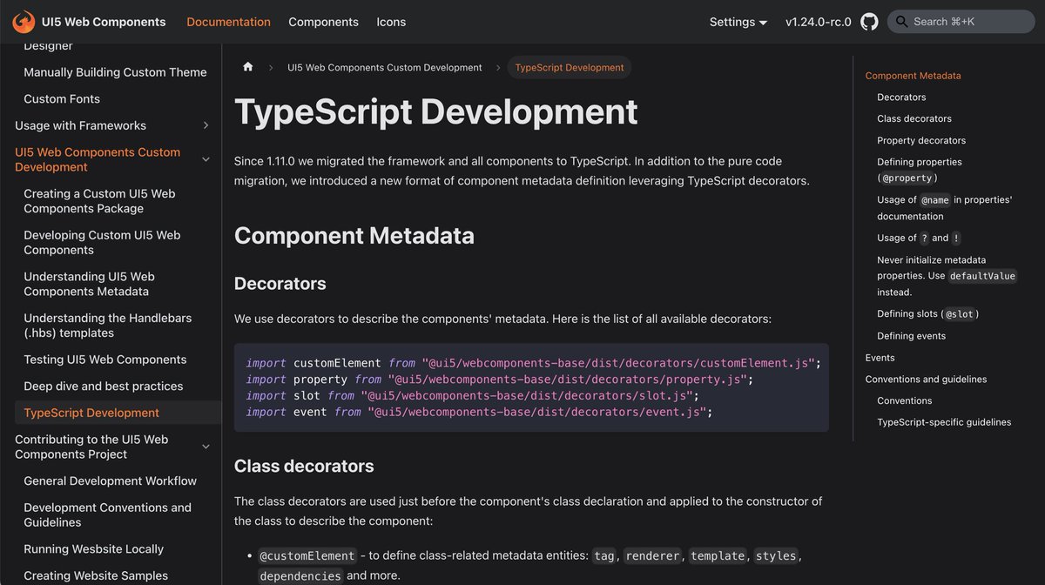Expand Usage with Frameworks chevron
The image size is (1045, 585).
click(x=206, y=125)
